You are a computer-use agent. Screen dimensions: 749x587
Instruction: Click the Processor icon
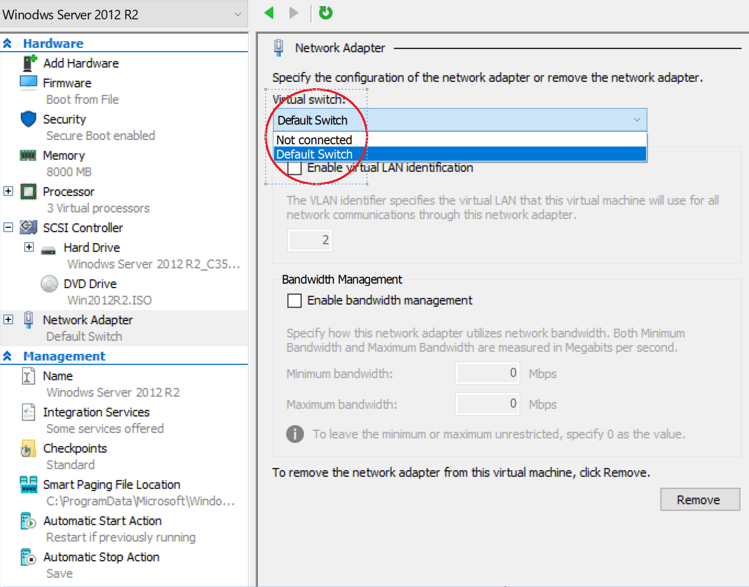click(x=28, y=191)
